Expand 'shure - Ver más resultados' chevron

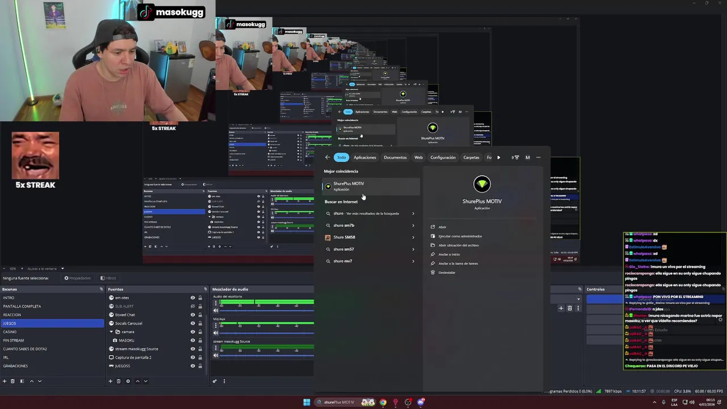coord(413,214)
